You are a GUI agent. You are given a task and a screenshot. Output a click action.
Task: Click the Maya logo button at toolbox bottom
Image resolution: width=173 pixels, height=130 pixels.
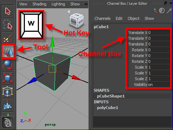pyautogui.click(x=8, y=122)
